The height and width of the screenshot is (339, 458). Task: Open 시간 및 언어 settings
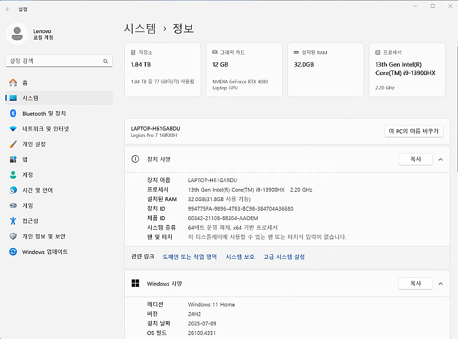tap(59, 190)
